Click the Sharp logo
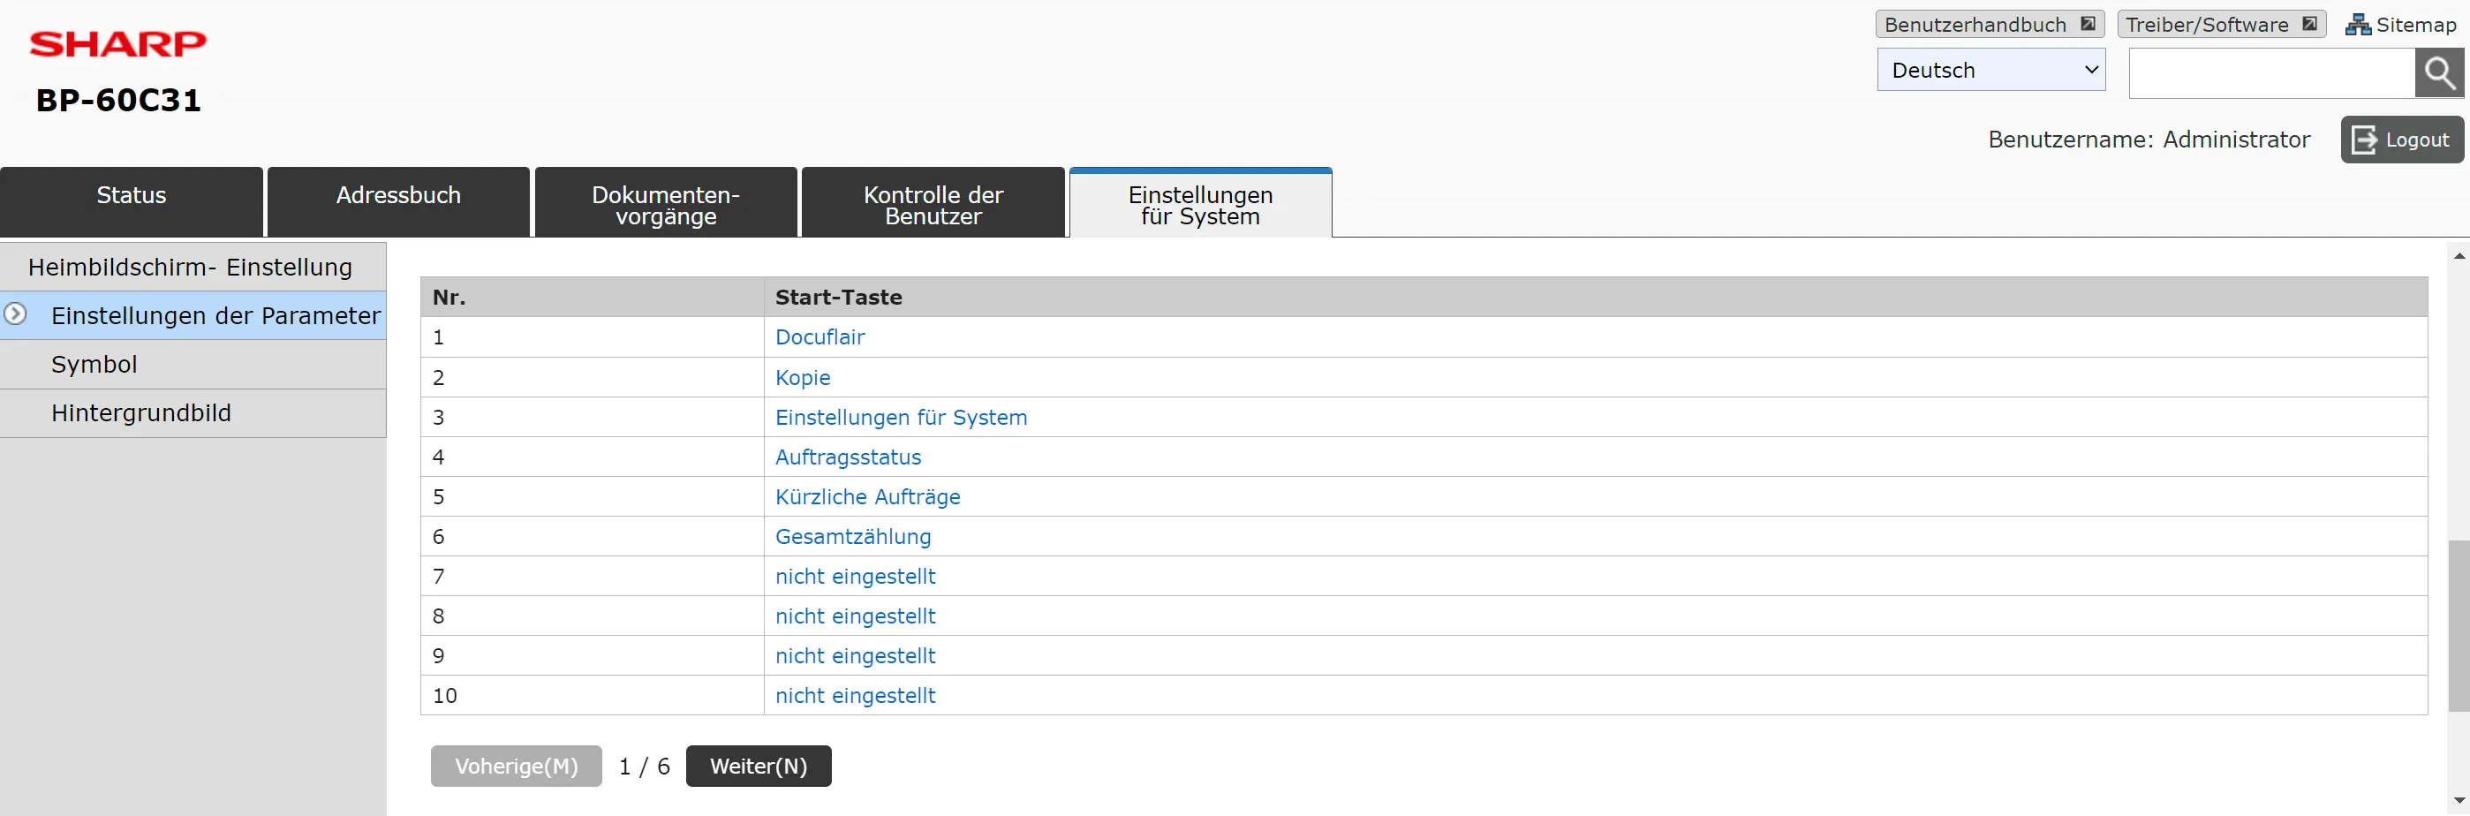The image size is (2470, 816). pos(118,44)
